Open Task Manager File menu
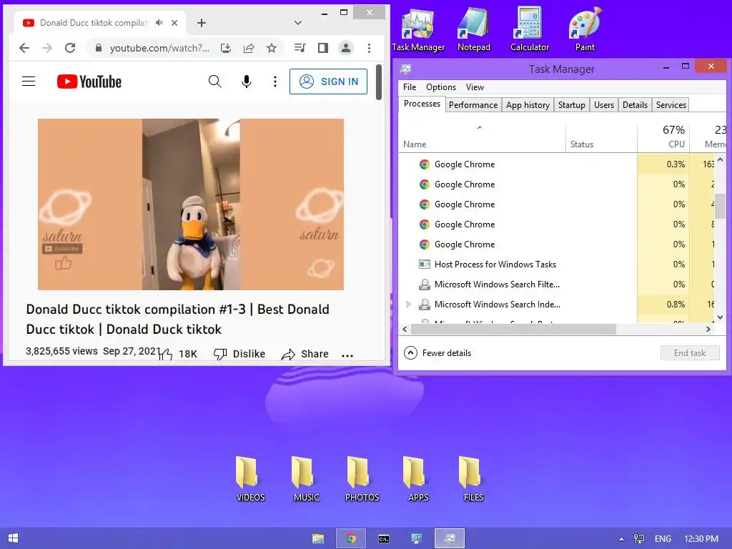The height and width of the screenshot is (549, 732). pyautogui.click(x=410, y=86)
